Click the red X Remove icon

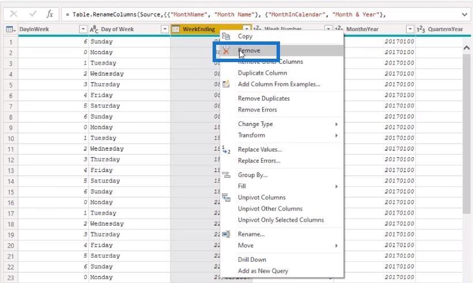tap(226, 52)
